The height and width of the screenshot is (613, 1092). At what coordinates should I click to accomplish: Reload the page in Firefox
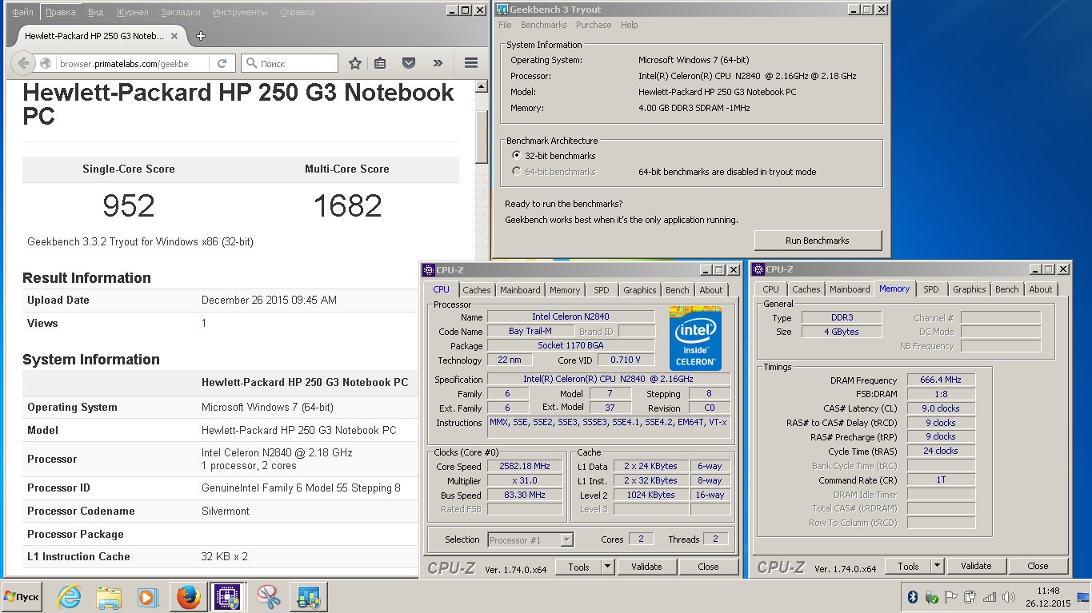click(x=222, y=63)
